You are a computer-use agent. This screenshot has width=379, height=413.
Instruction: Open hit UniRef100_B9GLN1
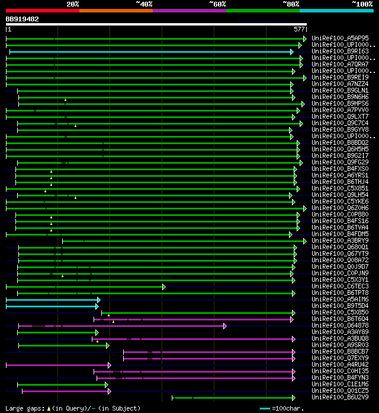pyautogui.click(x=340, y=90)
